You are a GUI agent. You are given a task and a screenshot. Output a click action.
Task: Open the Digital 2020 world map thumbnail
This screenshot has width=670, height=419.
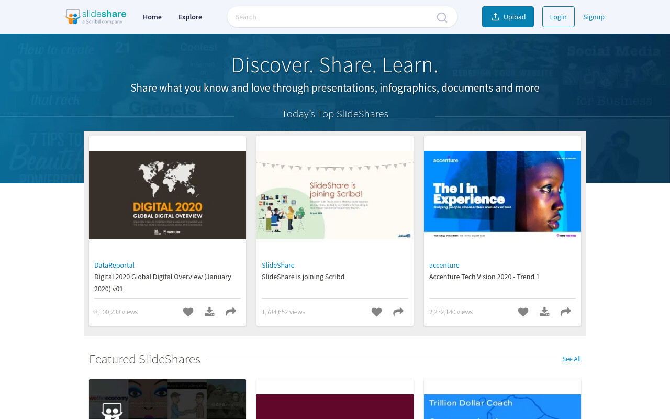167,195
